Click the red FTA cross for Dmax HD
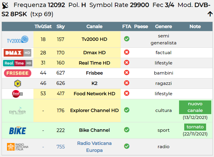 click(x=127, y=52)
